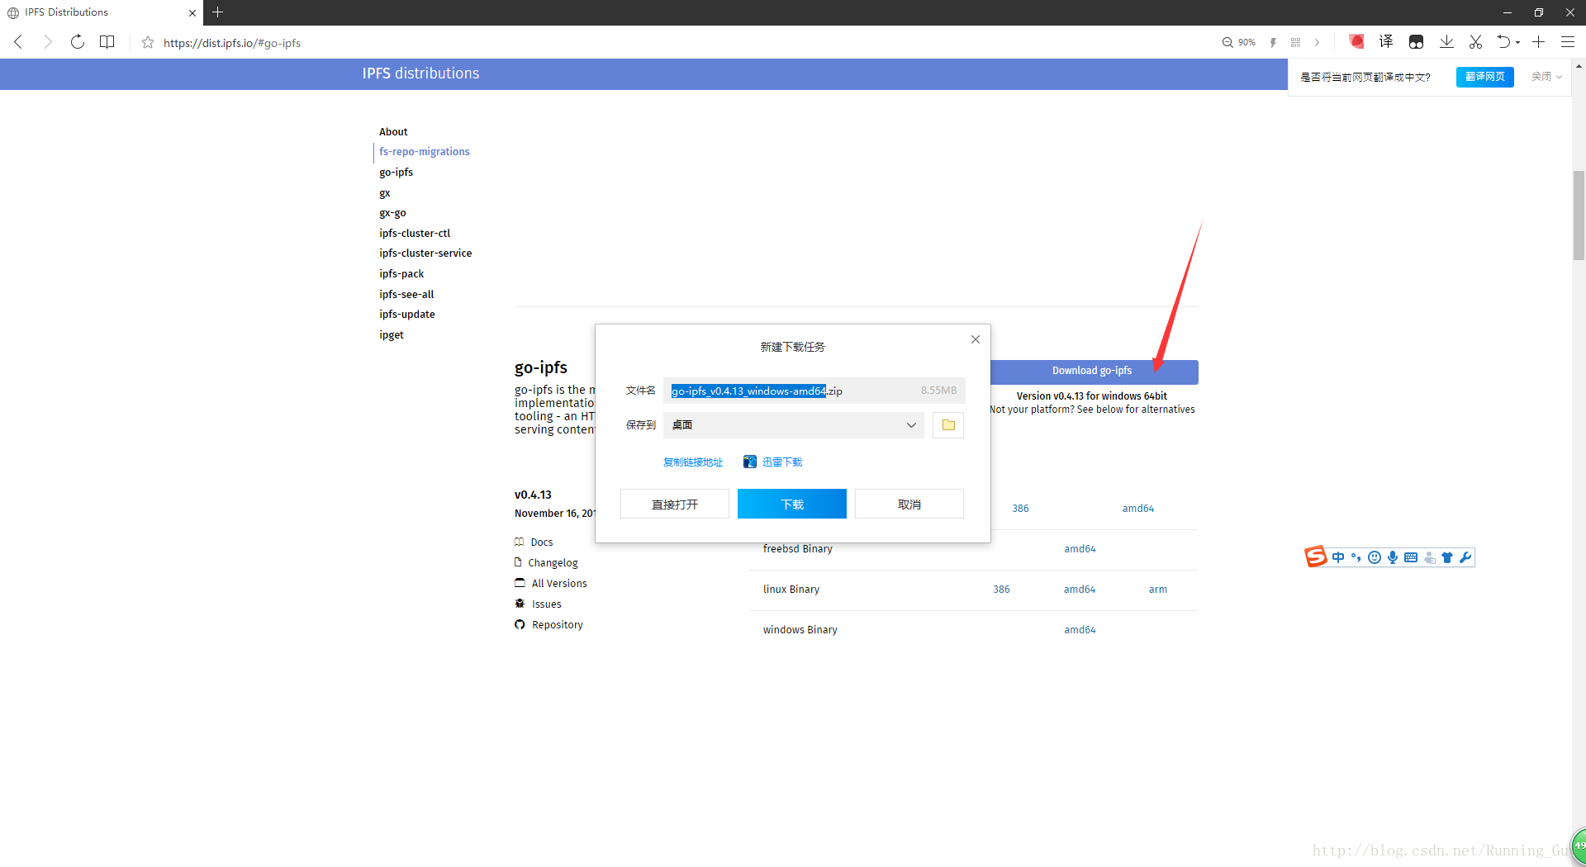Click the browser back arrow
The width and height of the screenshot is (1586, 867).
click(18, 42)
